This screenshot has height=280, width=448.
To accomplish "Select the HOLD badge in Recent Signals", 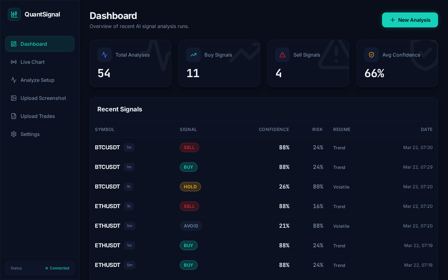I will pyautogui.click(x=190, y=187).
